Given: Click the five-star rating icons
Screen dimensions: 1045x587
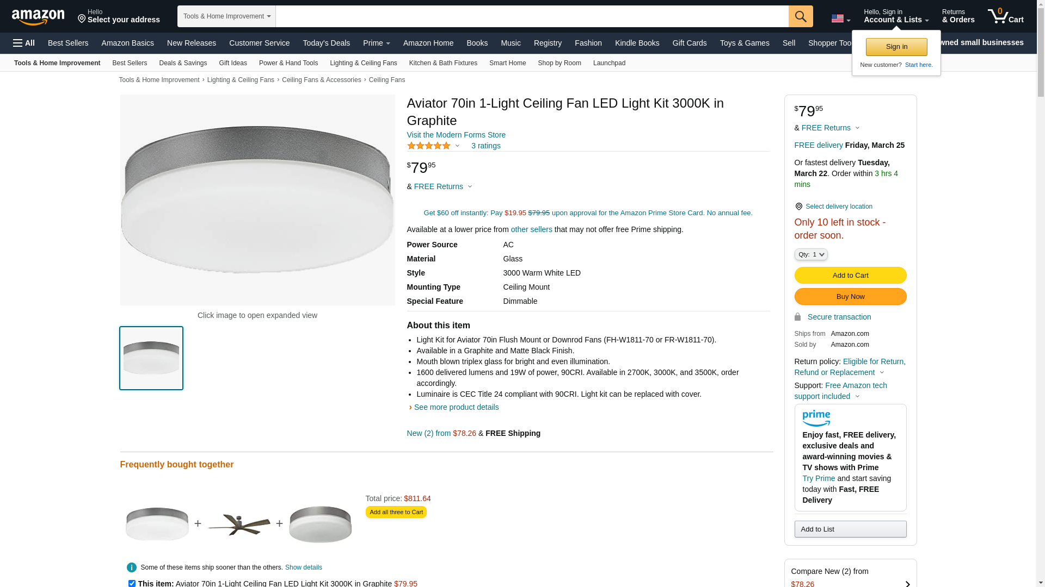Looking at the screenshot, I should pos(429,146).
